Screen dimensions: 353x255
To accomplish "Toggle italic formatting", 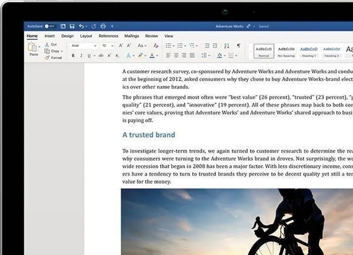I will [x=81, y=55].
